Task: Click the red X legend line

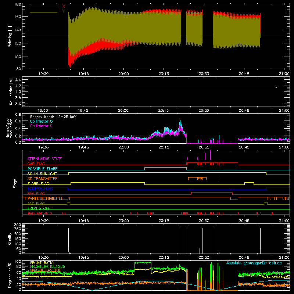Action: click(43, 8)
